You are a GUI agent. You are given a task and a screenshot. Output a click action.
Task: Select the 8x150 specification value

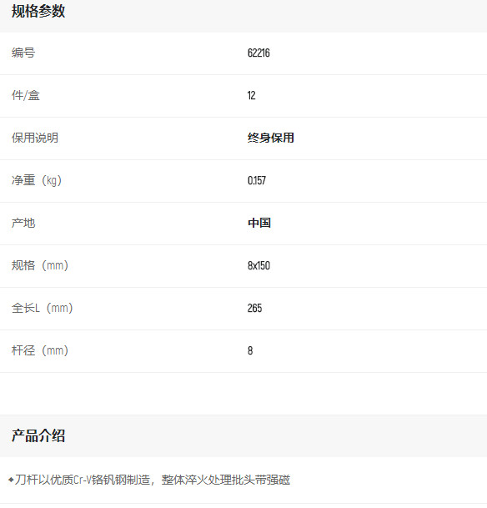259,265
